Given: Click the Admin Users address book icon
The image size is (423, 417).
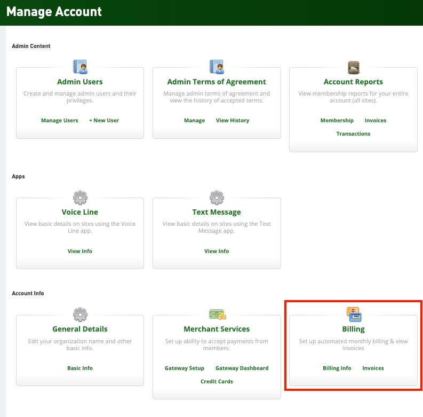Looking at the screenshot, I should point(80,67).
